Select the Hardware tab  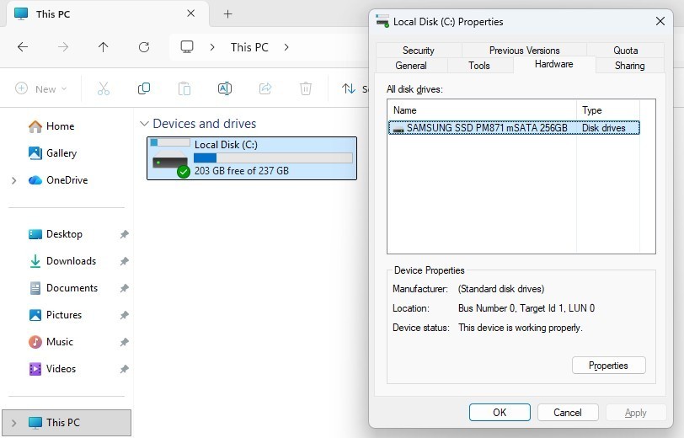pyautogui.click(x=554, y=64)
